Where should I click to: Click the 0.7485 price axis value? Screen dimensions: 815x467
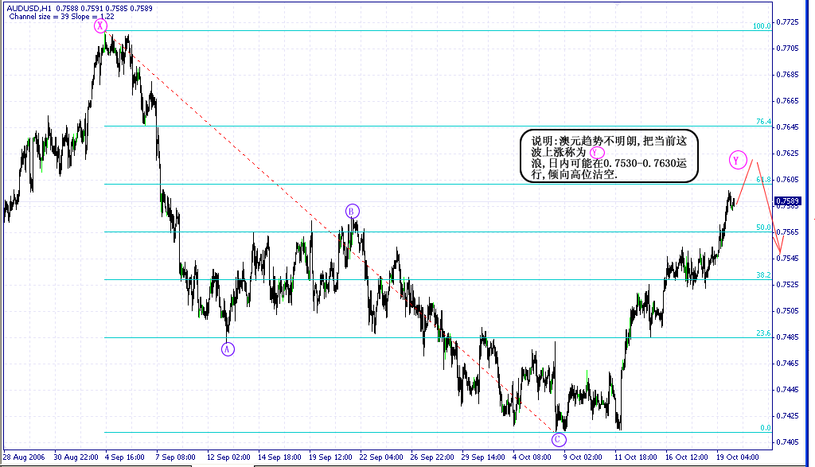coord(787,337)
